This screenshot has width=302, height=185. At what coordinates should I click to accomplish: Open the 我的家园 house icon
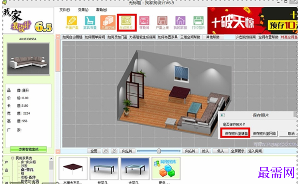pyautogui.click(x=180, y=22)
